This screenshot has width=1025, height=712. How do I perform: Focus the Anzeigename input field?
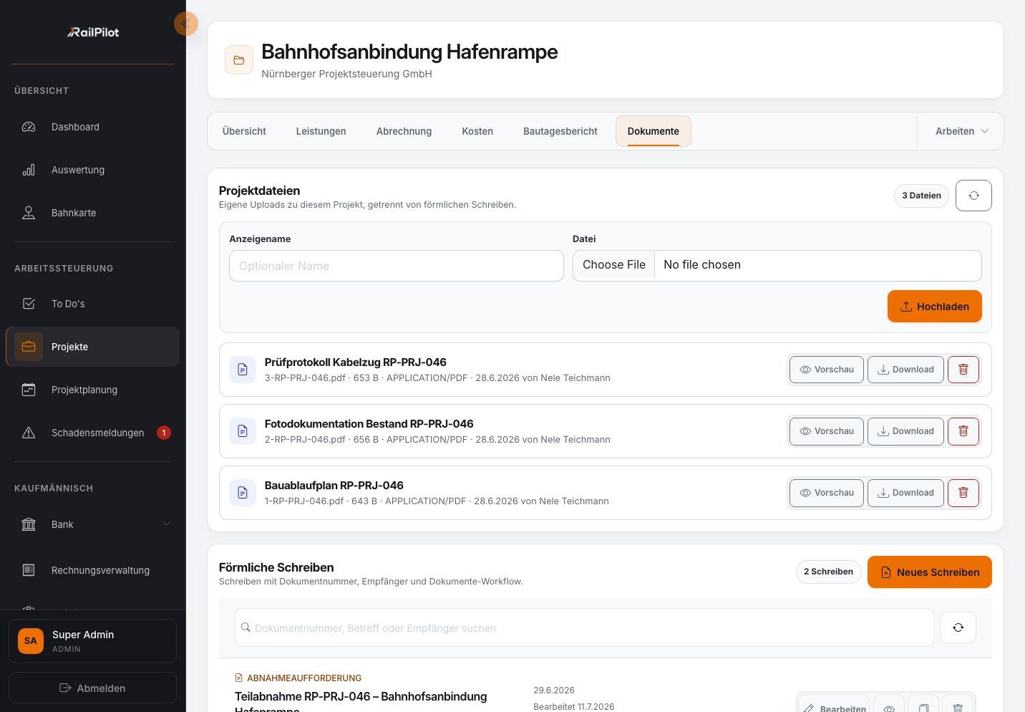tap(397, 266)
